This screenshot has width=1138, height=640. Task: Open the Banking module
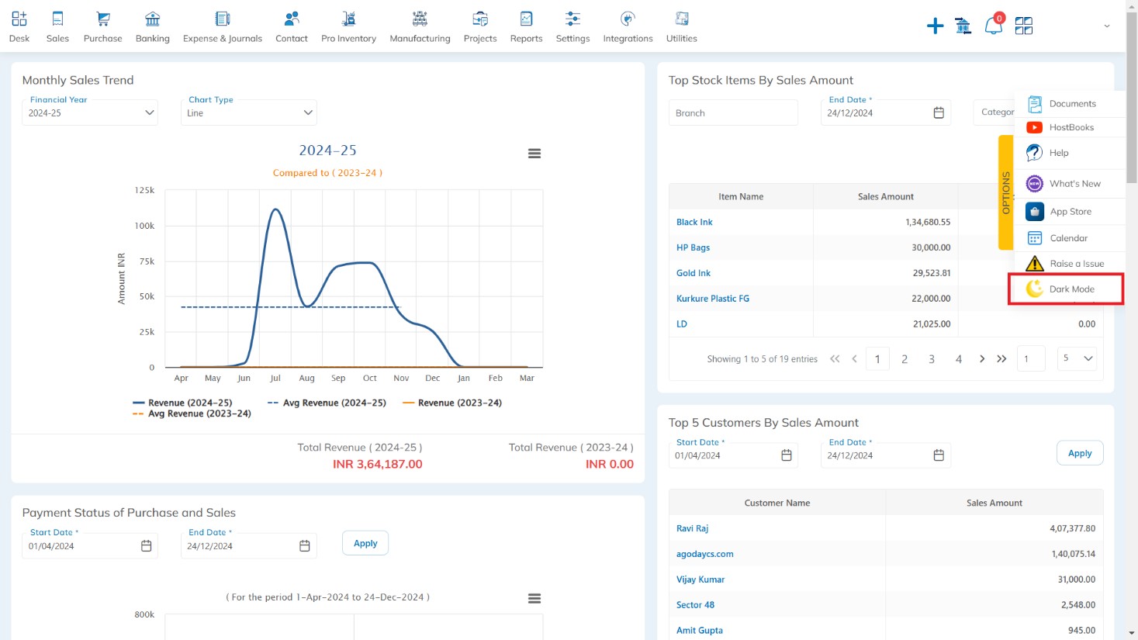[153, 26]
